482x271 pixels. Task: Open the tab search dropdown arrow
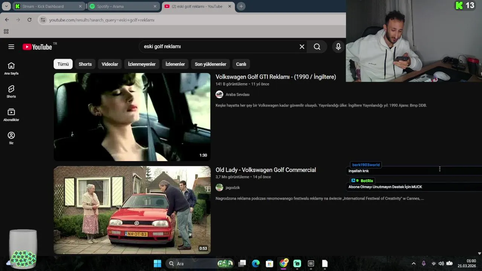[6, 6]
